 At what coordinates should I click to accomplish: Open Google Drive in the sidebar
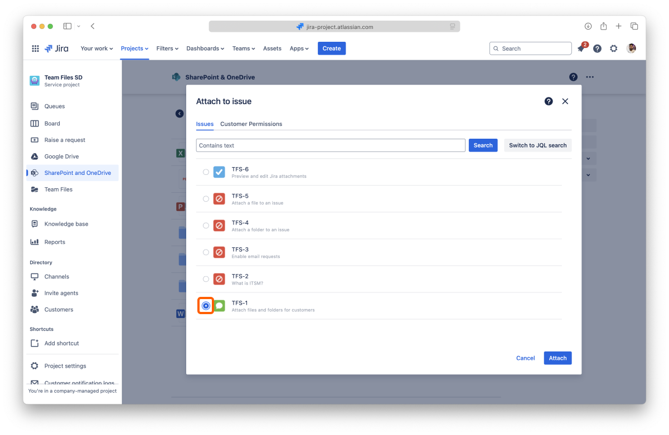click(x=61, y=157)
